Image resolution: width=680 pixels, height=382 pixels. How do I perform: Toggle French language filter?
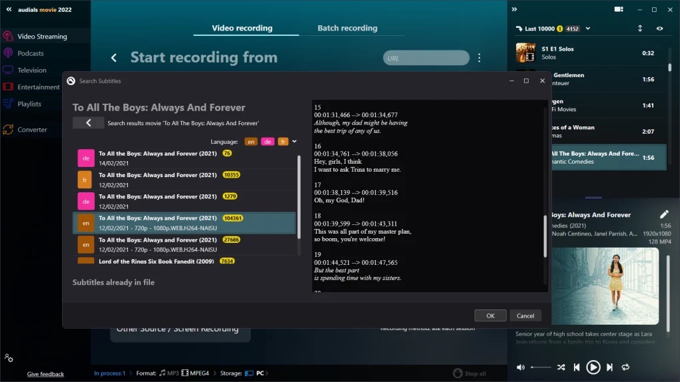[283, 142]
